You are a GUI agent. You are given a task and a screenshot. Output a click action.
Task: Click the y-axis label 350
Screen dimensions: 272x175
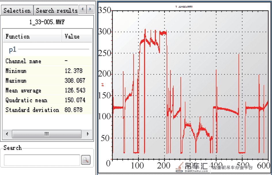104,10
